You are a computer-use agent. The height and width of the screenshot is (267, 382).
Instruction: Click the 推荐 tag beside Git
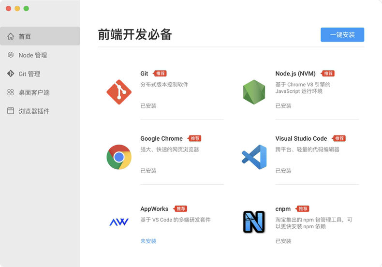(160, 74)
